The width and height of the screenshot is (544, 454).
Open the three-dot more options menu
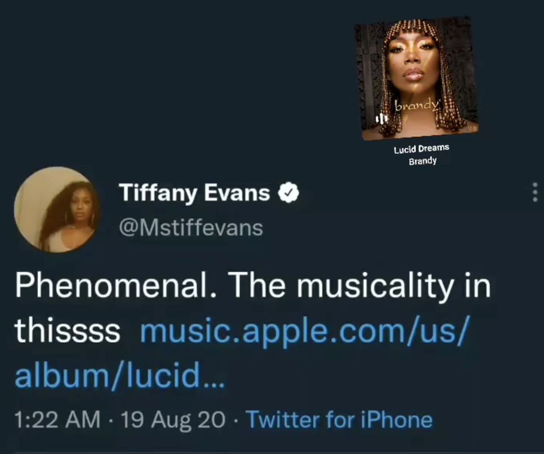(535, 192)
